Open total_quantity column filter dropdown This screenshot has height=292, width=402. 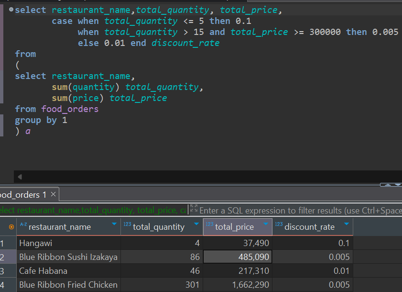point(196,224)
